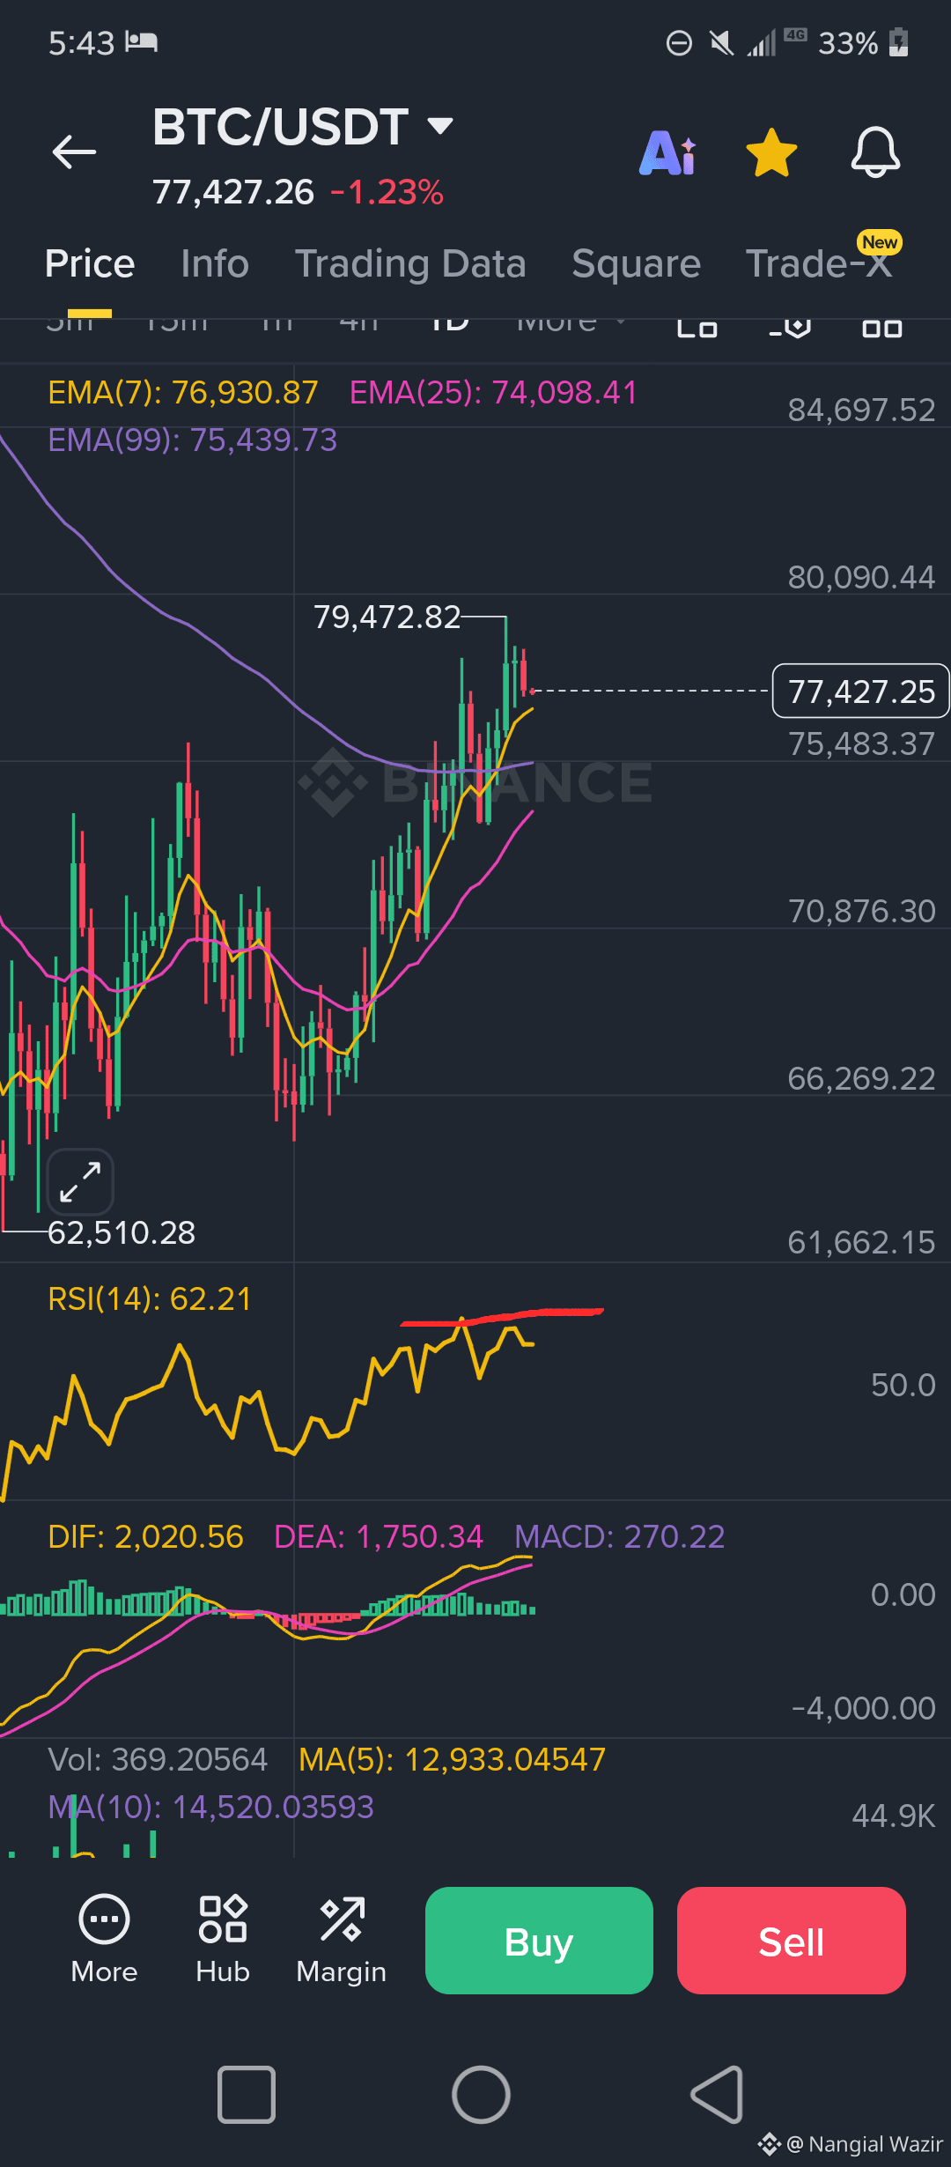Tap the 5:43 clock
This screenshot has height=2167, width=951.
(x=81, y=42)
